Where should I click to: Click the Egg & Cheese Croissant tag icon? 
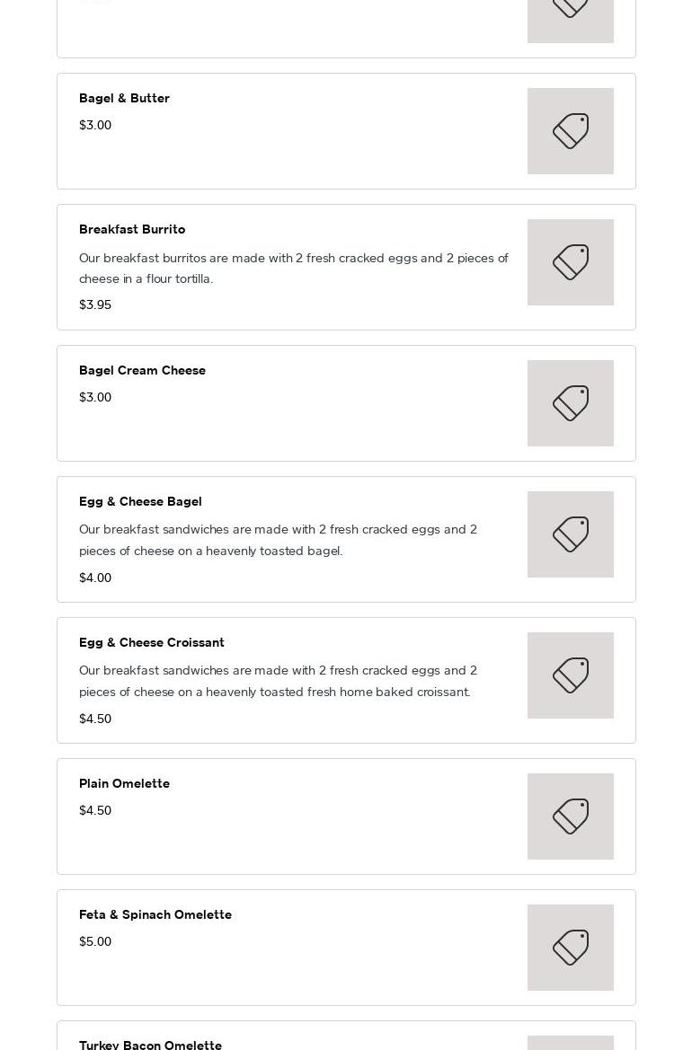tap(570, 675)
